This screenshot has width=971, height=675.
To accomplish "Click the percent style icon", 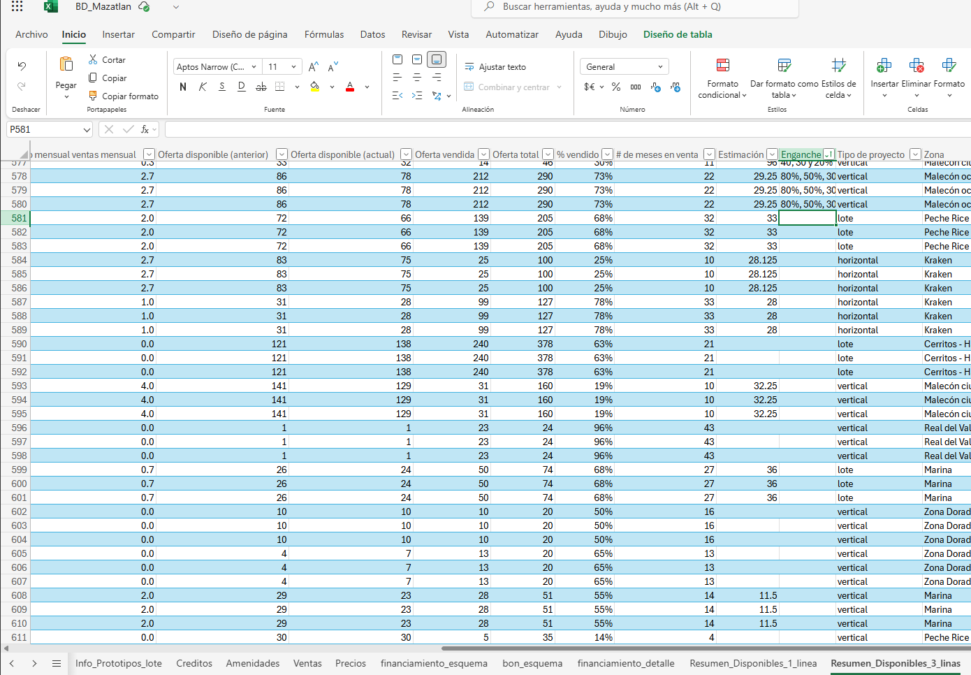I will pos(616,87).
